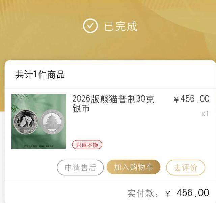Viewport: 216px width, 203px height.
Task: Click the completed order checkmark icon
Action: 90,26
